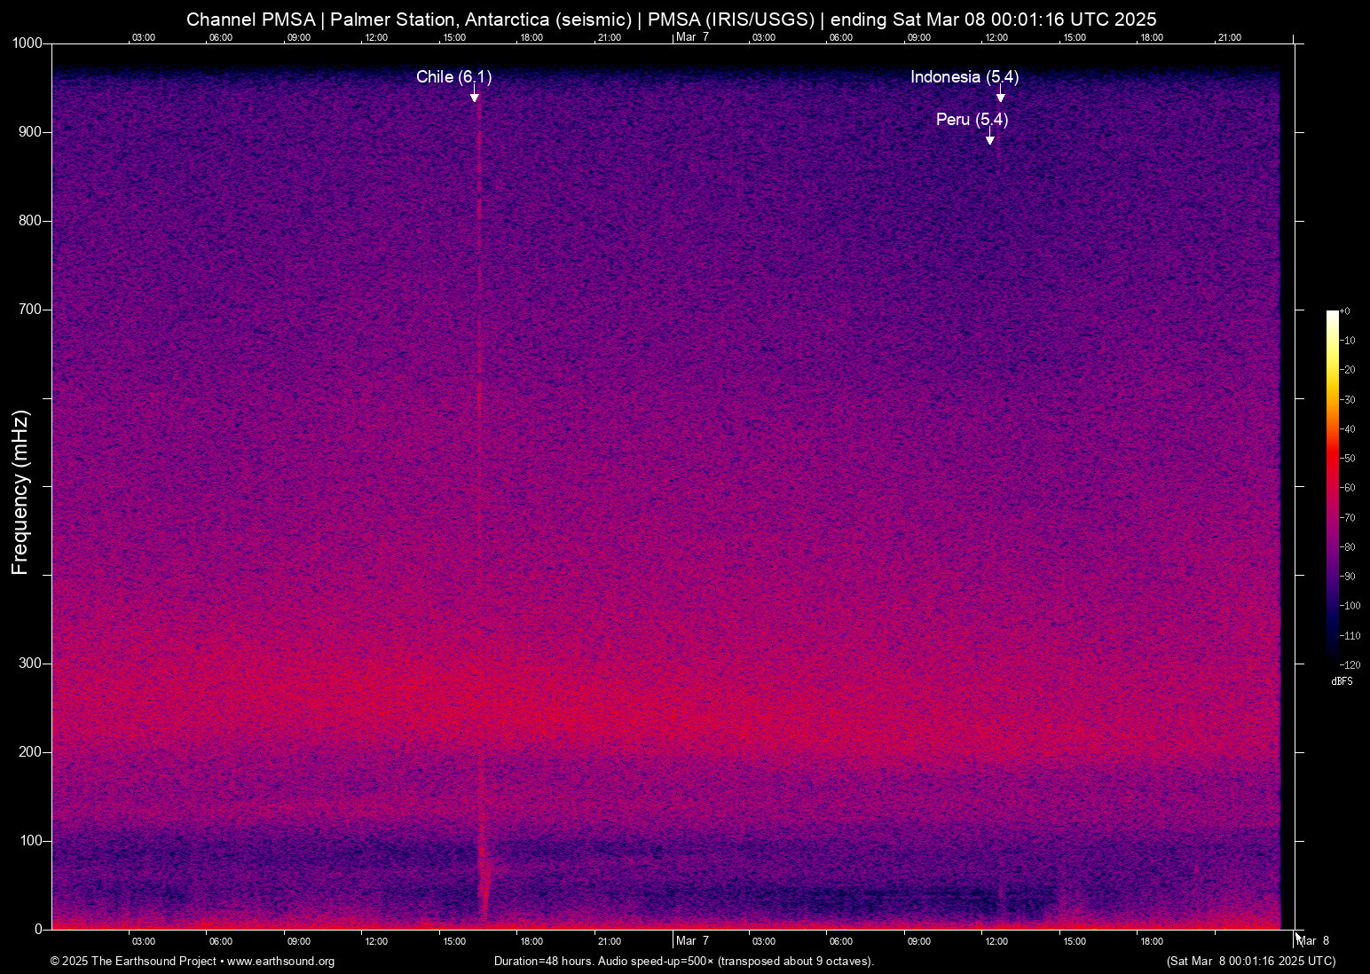This screenshot has height=974, width=1370.
Task: Click the 2025 The Earthsound Project copyright text
Action: [x=133, y=962]
